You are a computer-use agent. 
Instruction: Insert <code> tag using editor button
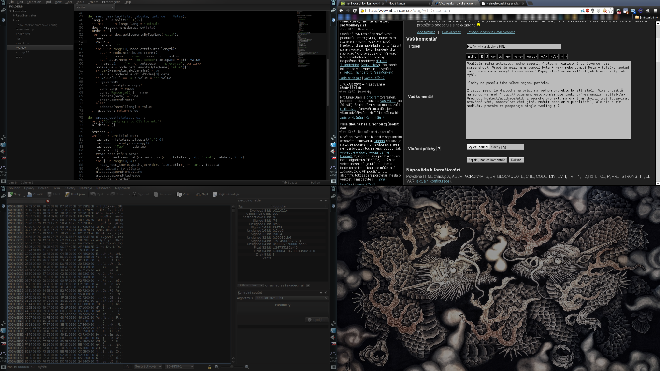(x=531, y=57)
